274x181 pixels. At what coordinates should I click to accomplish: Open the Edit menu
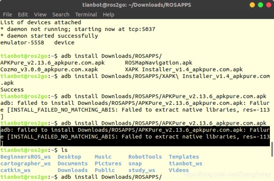23,15
